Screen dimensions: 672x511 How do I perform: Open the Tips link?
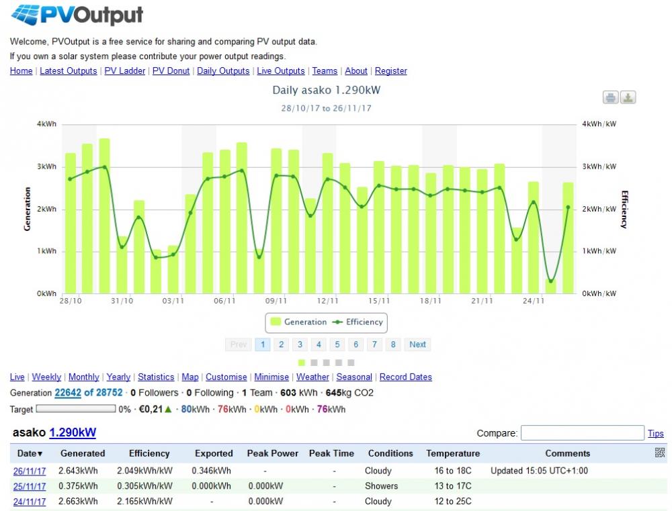click(x=656, y=434)
